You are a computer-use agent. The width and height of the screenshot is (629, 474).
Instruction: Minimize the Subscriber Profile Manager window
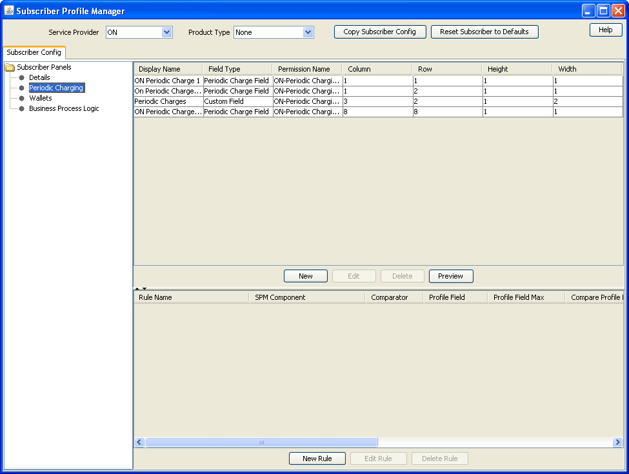588,10
